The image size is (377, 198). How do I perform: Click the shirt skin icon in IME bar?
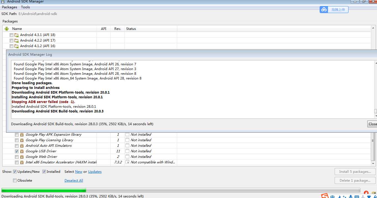click(368, 197)
